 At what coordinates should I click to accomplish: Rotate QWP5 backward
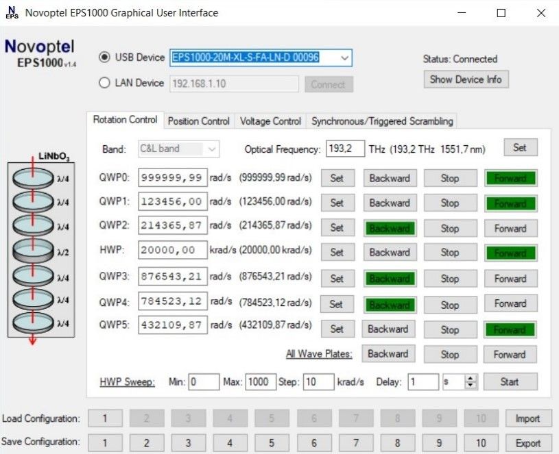coord(388,329)
